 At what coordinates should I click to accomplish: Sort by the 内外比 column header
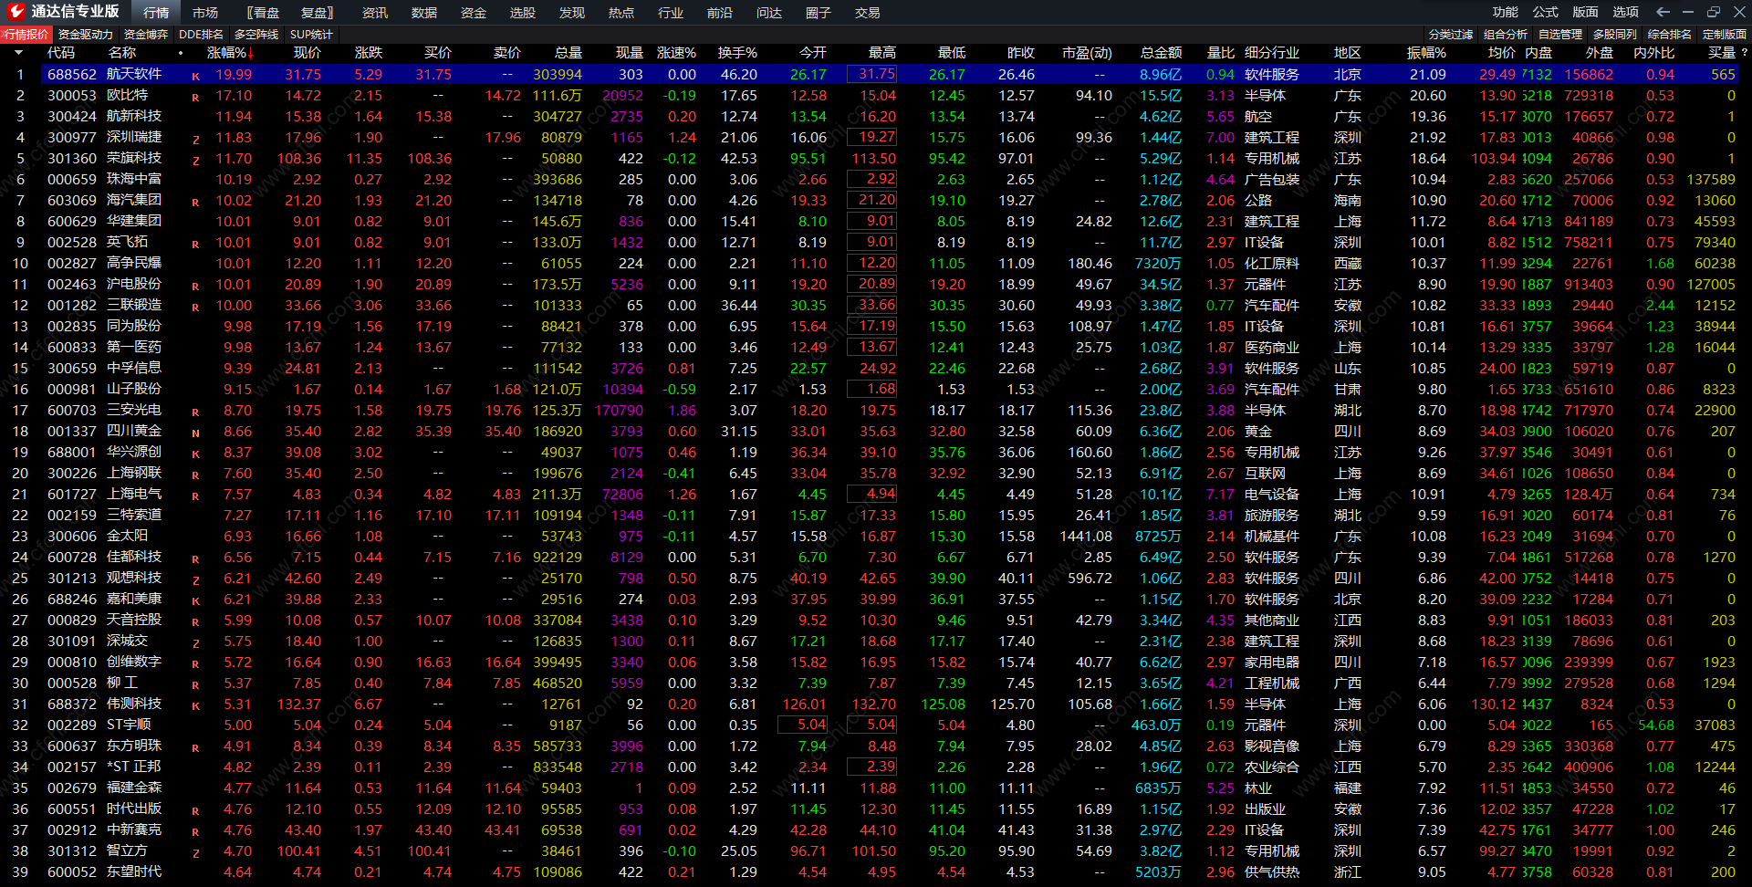pyautogui.click(x=1653, y=53)
